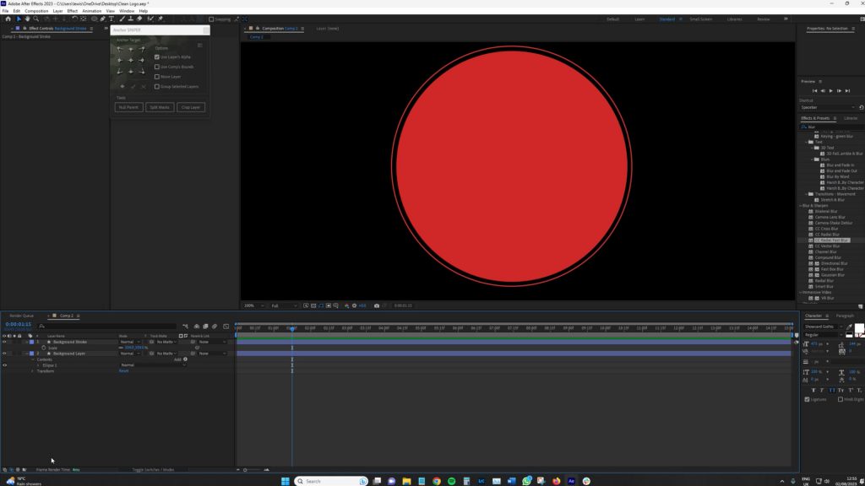
Task: Select the Pen tool
Action: click(x=102, y=19)
